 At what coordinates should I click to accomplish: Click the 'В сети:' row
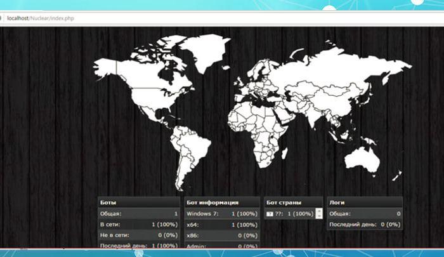(x=139, y=225)
